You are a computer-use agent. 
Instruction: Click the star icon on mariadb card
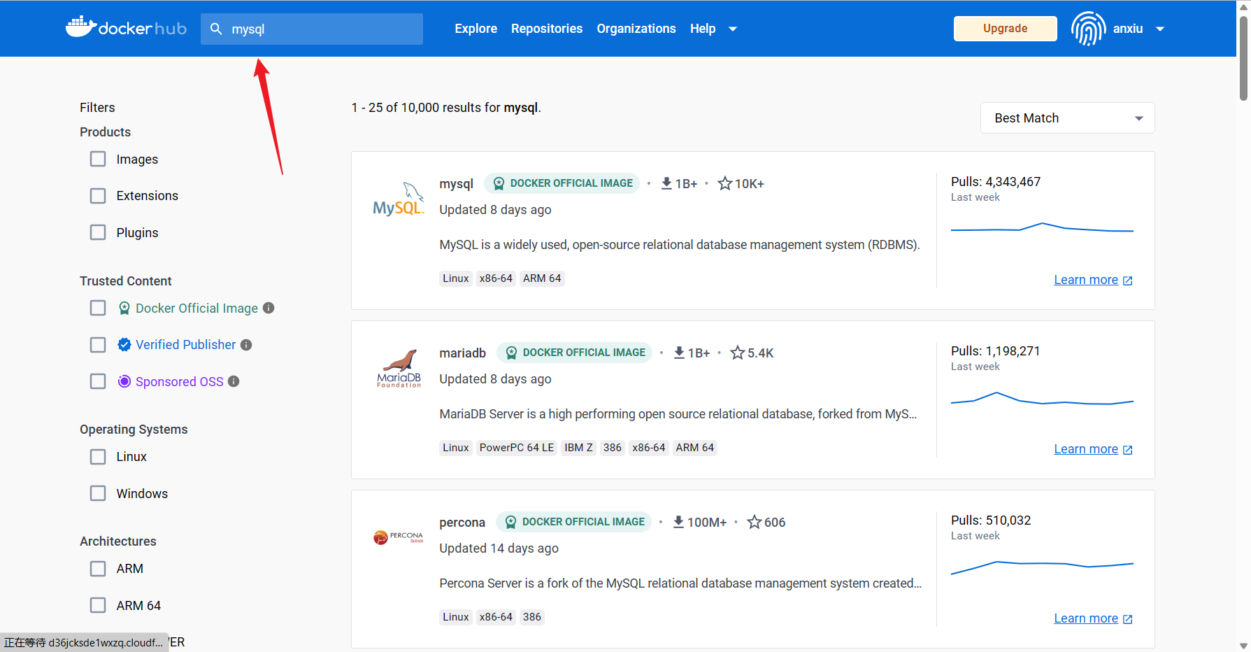(738, 353)
